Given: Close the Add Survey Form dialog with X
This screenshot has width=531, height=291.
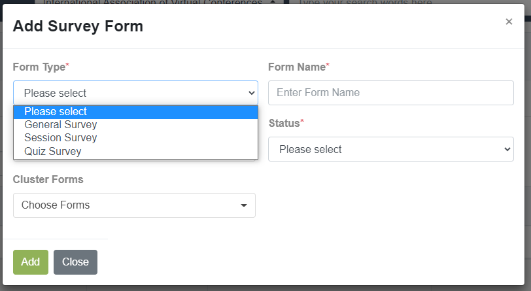Looking at the screenshot, I should (x=509, y=22).
